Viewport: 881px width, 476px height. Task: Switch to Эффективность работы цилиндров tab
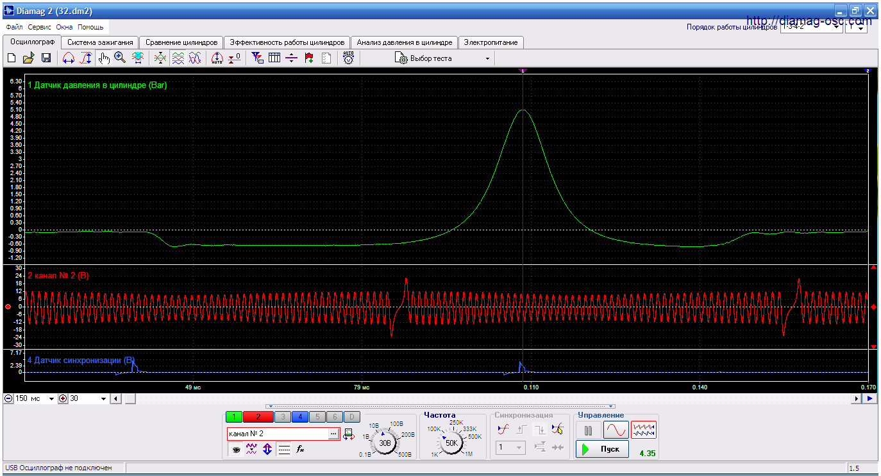287,42
